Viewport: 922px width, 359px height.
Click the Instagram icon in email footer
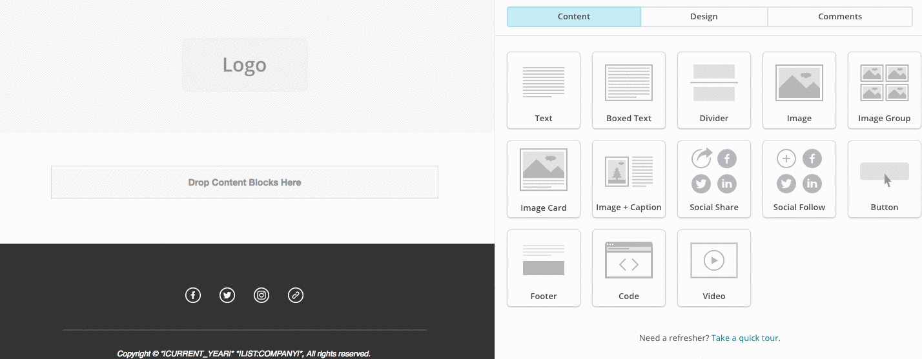(261, 295)
